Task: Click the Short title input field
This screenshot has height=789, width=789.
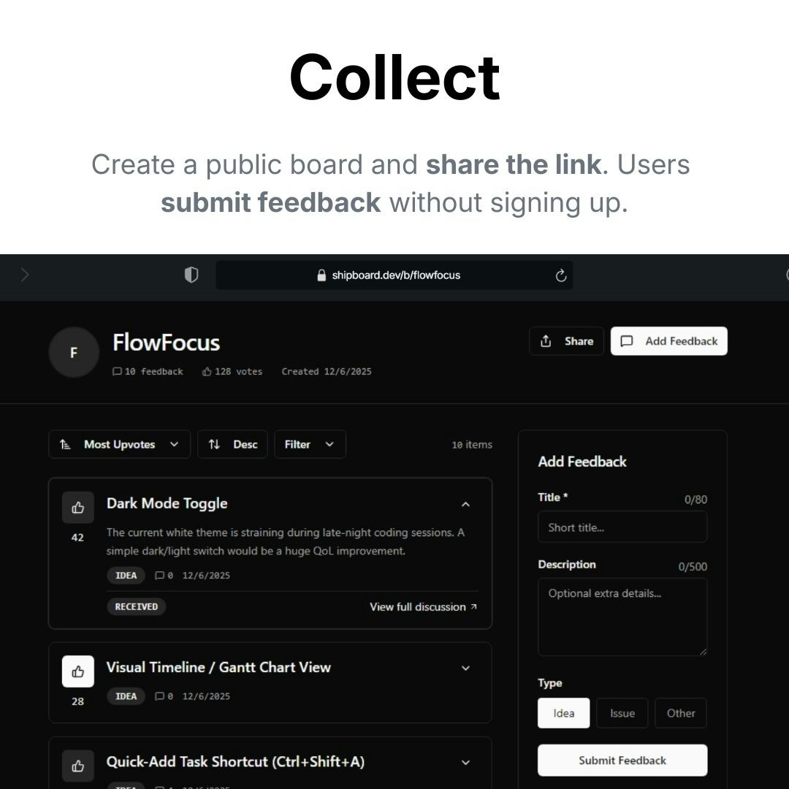Action: [622, 527]
